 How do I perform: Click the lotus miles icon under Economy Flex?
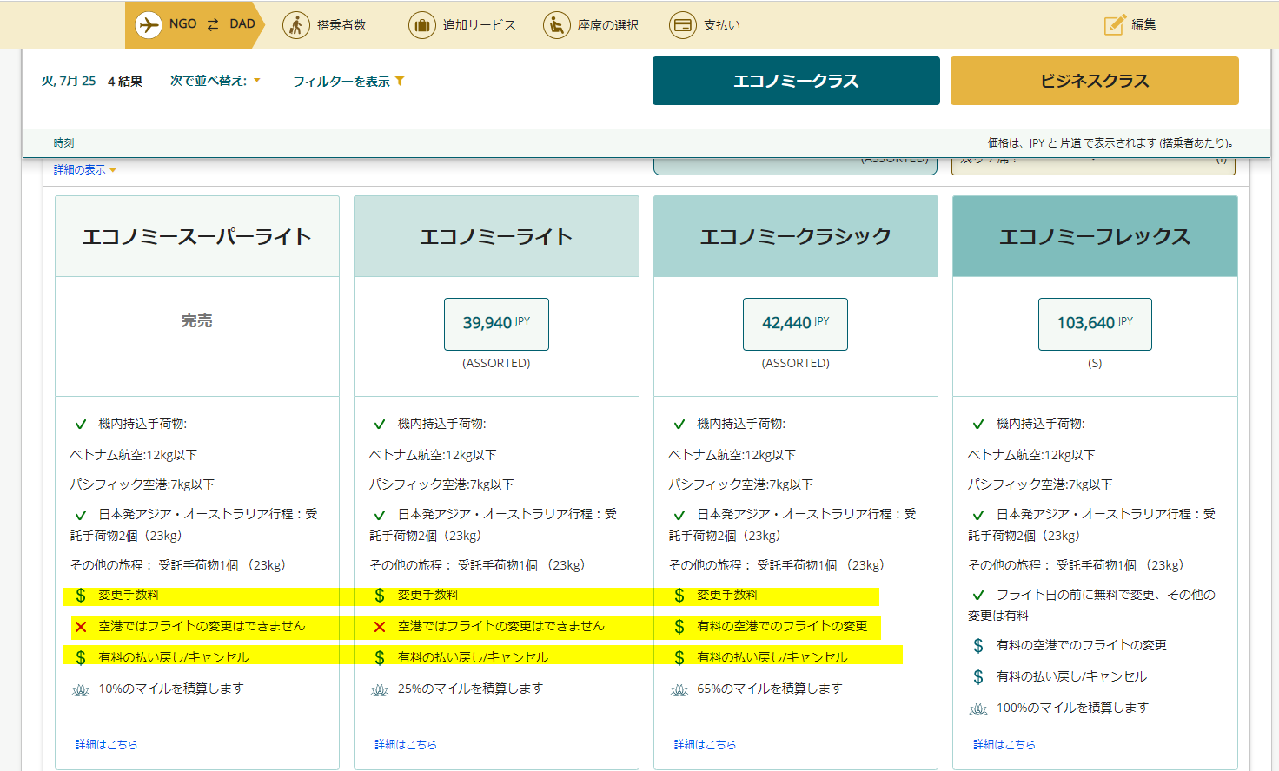click(978, 708)
